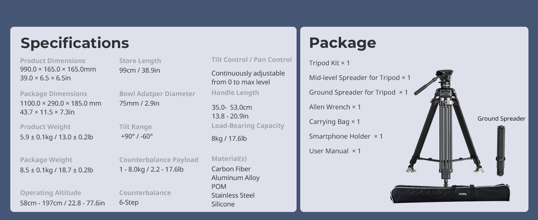Click the Specifications heading
The image size is (538, 220).
75,43
